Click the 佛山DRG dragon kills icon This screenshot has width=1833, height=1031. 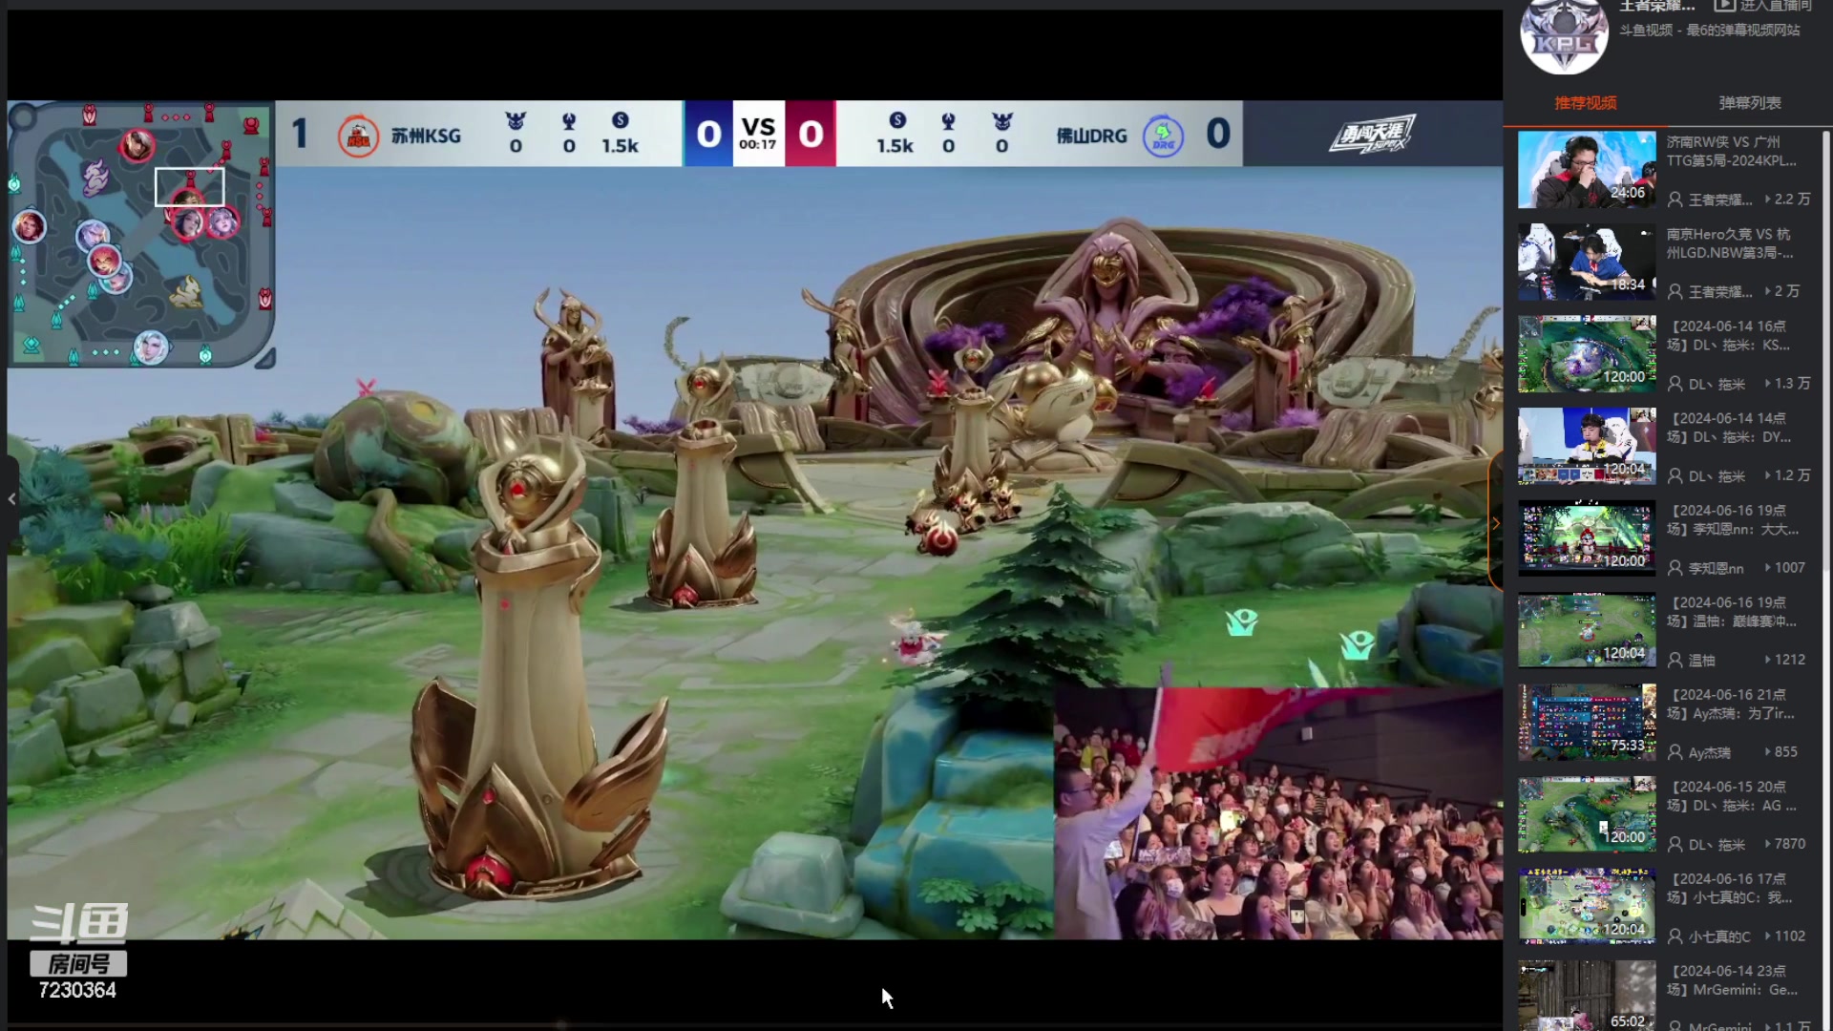point(1002,120)
